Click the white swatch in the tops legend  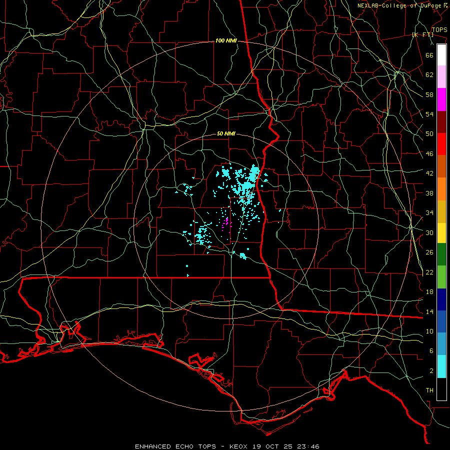point(441,55)
